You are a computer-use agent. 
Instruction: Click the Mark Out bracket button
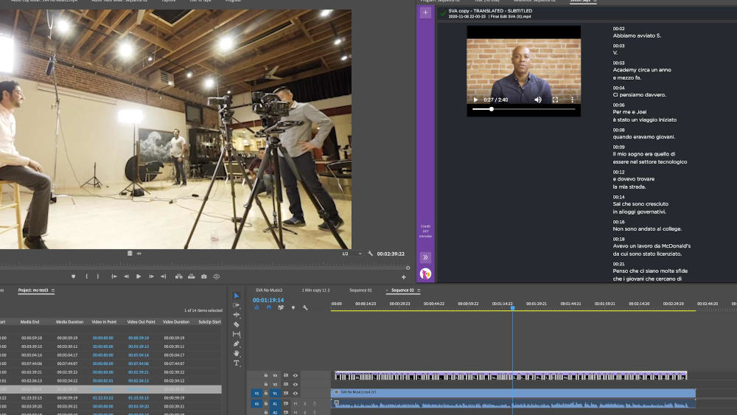click(x=98, y=276)
